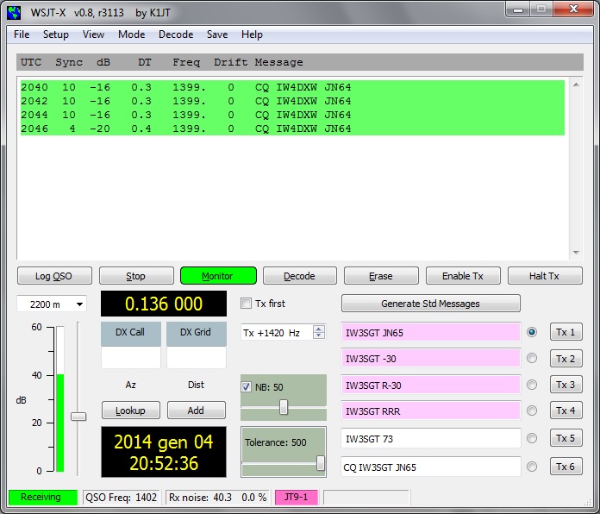Viewport: 600px width, 514px height.
Task: Click the date and time clock display
Action: point(164,452)
